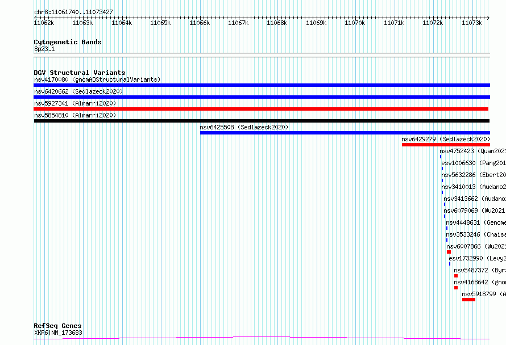Click the 11071k ruler tick label
This screenshot has height=345, width=506.
393,23
